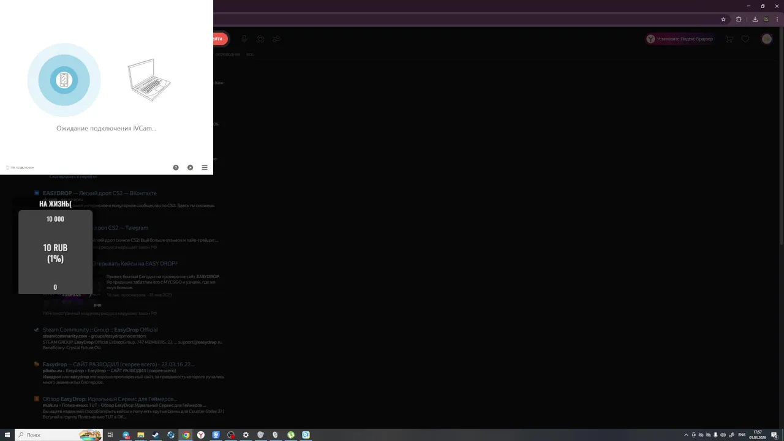
Task: Open the green uTorrent taskbar icon
Action: [291, 435]
